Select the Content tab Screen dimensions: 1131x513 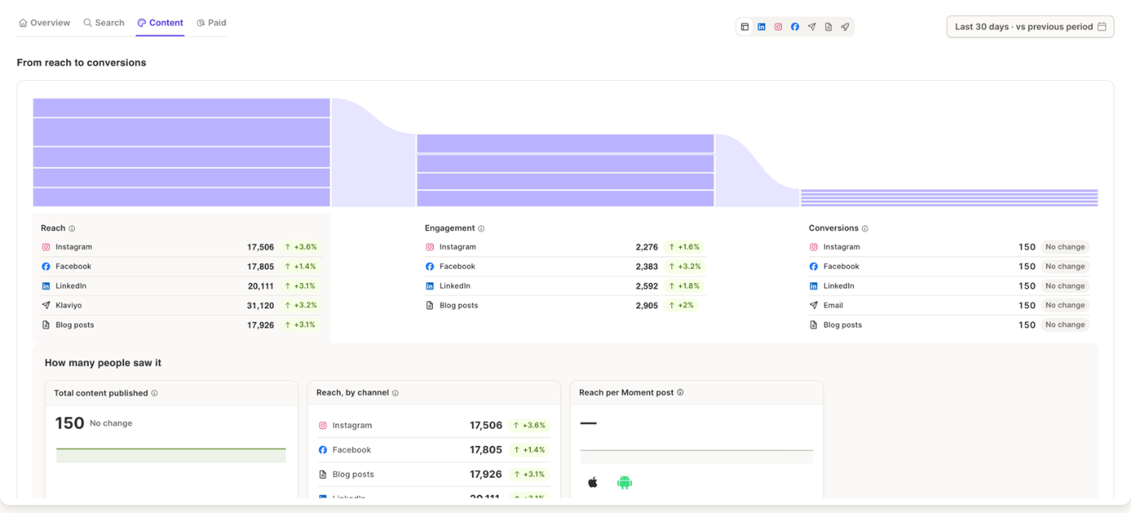pyautogui.click(x=160, y=23)
